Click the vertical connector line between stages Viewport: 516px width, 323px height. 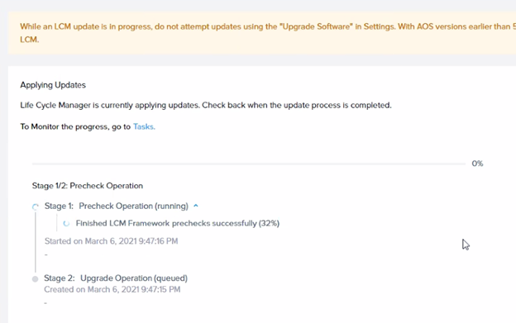pos(36,243)
